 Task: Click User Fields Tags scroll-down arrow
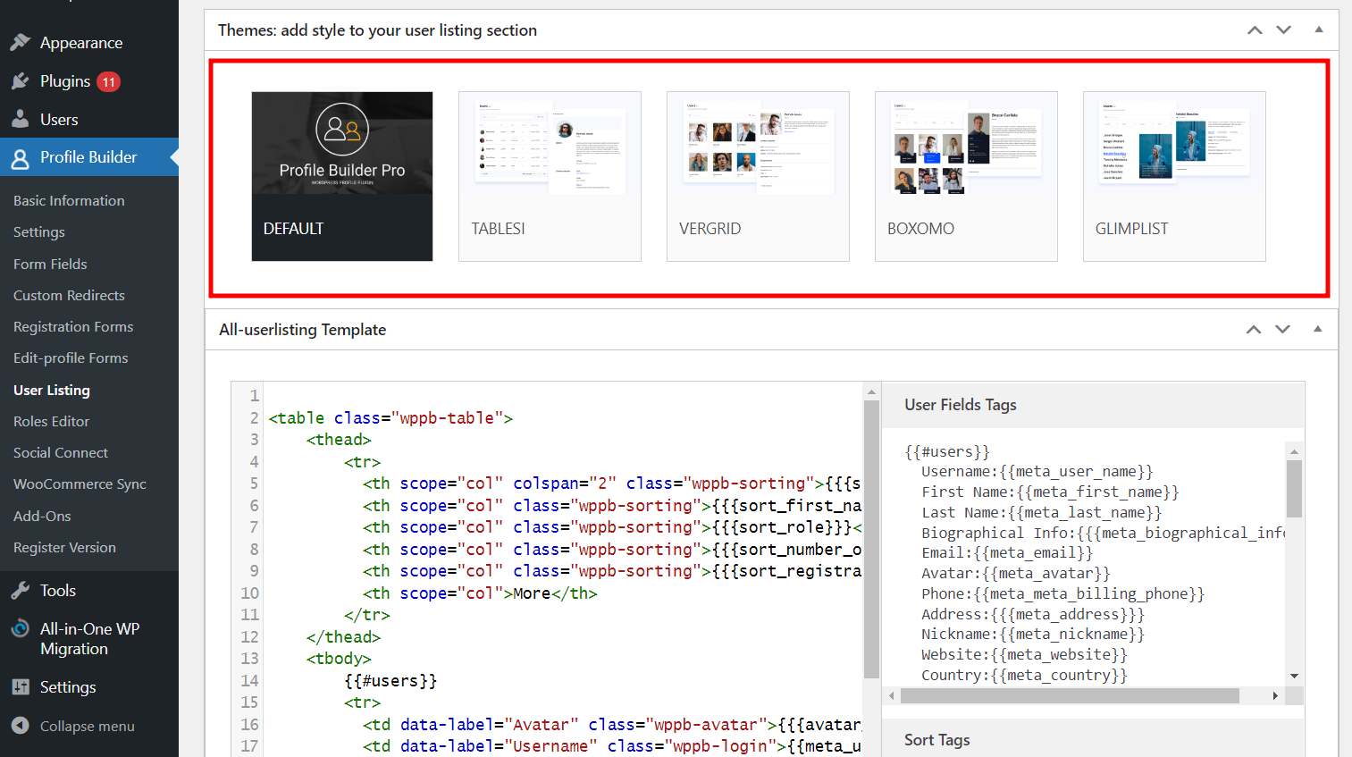1294,677
